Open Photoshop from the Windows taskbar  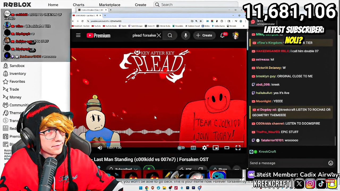pyautogui.click(x=188, y=188)
